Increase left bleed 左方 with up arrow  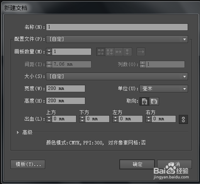[115, 117]
